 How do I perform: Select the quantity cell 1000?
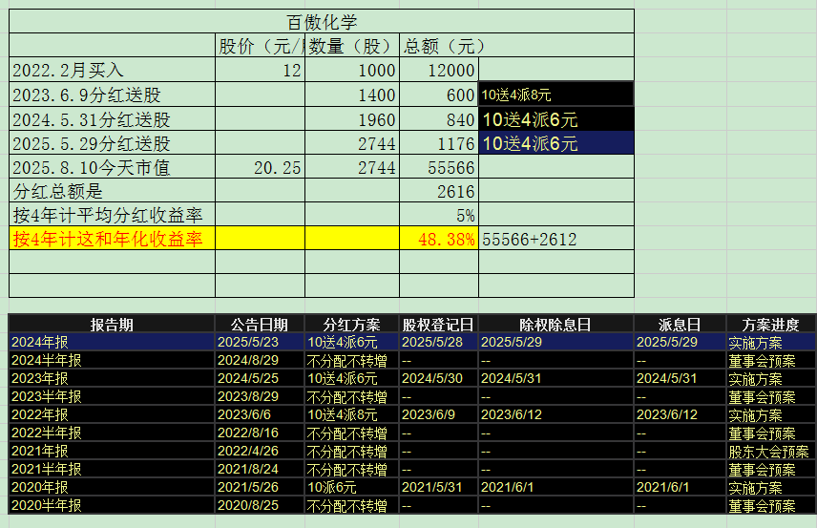(x=352, y=70)
